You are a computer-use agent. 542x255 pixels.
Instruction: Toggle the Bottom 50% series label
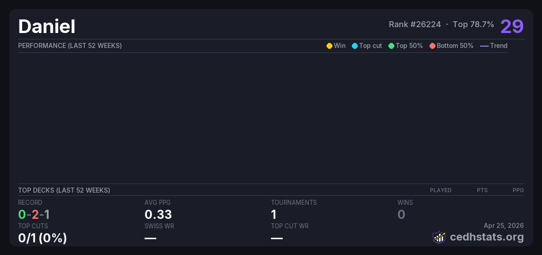click(455, 46)
